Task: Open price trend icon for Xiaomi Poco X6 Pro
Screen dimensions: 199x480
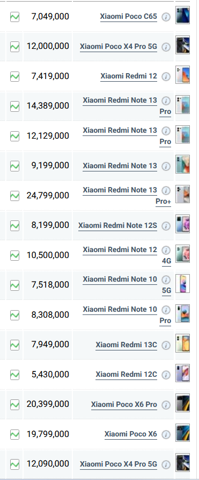Action: (14, 405)
